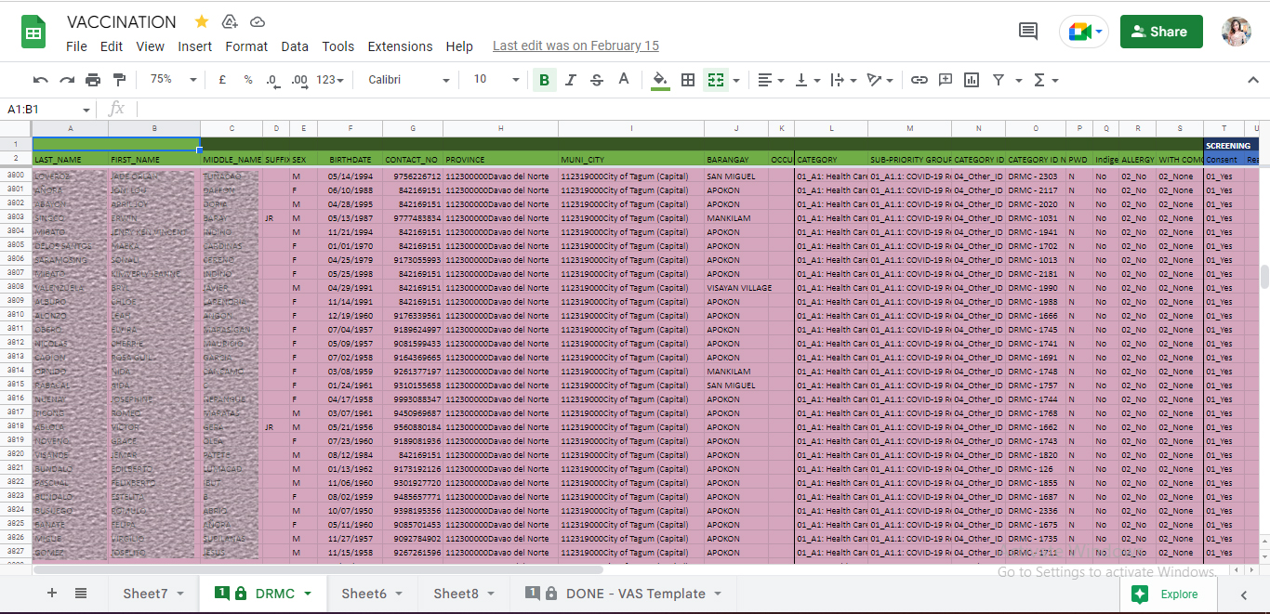Switch to the Sheet8 tab
Viewport: 1270px width, 614px height.
click(x=464, y=594)
